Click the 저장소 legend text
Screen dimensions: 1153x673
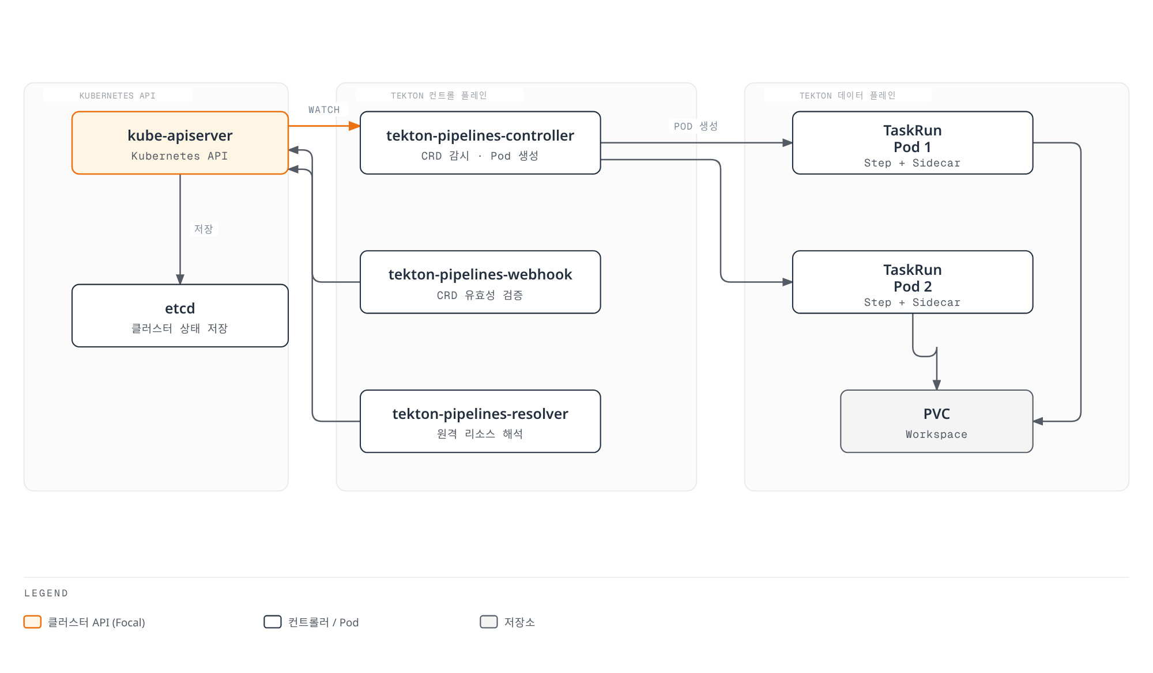pyautogui.click(x=519, y=622)
